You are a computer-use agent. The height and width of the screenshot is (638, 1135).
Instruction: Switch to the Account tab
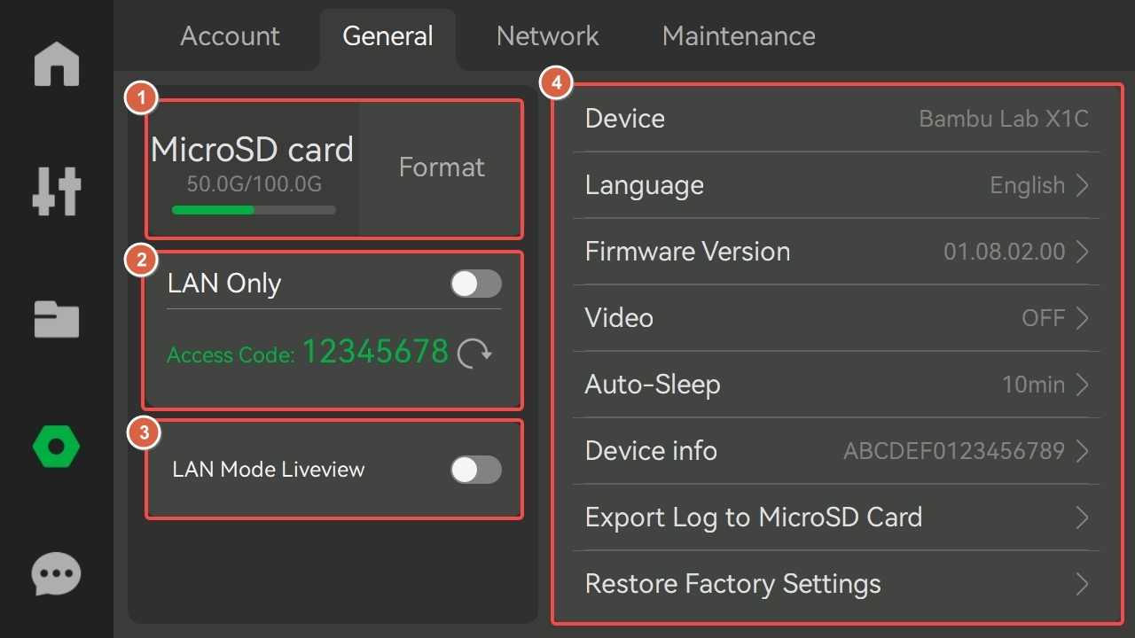230,36
